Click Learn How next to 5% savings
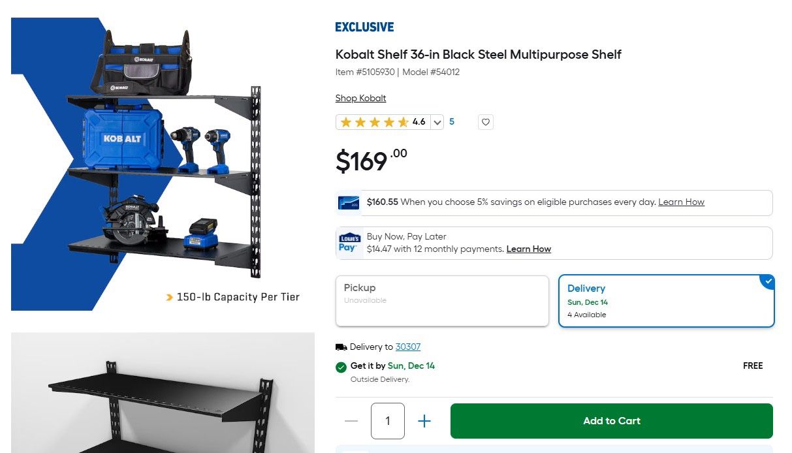Screen dimensions: 792x453 (681, 202)
